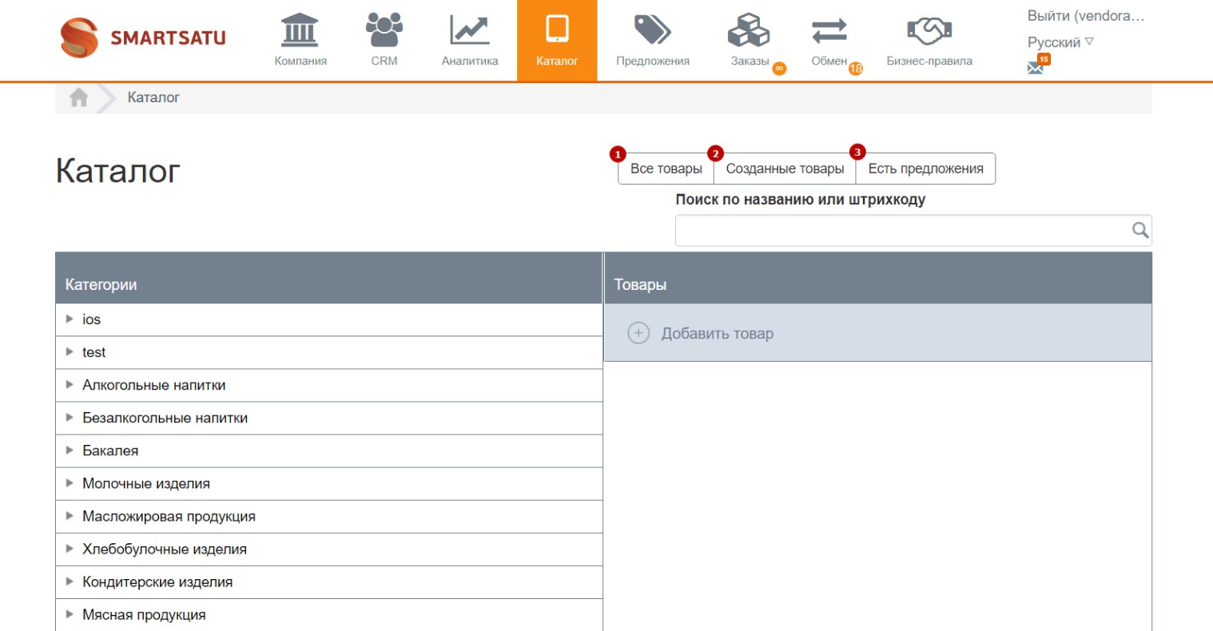Open the Заказы boxes icon
The image size is (1213, 631).
click(749, 30)
